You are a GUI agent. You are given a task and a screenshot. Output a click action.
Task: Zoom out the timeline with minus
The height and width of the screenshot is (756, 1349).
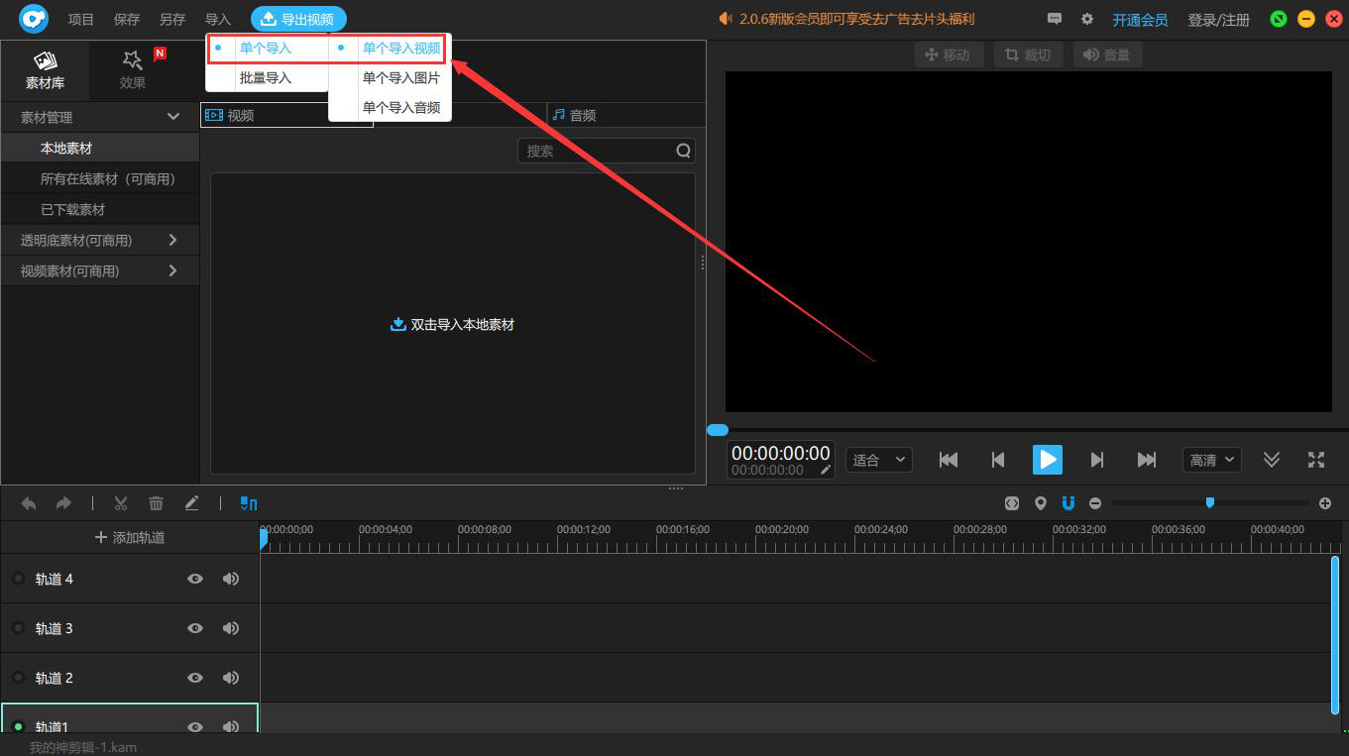(x=1095, y=503)
